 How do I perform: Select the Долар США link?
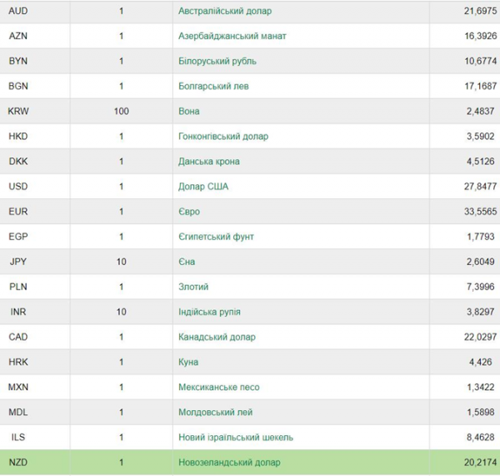pyautogui.click(x=203, y=187)
